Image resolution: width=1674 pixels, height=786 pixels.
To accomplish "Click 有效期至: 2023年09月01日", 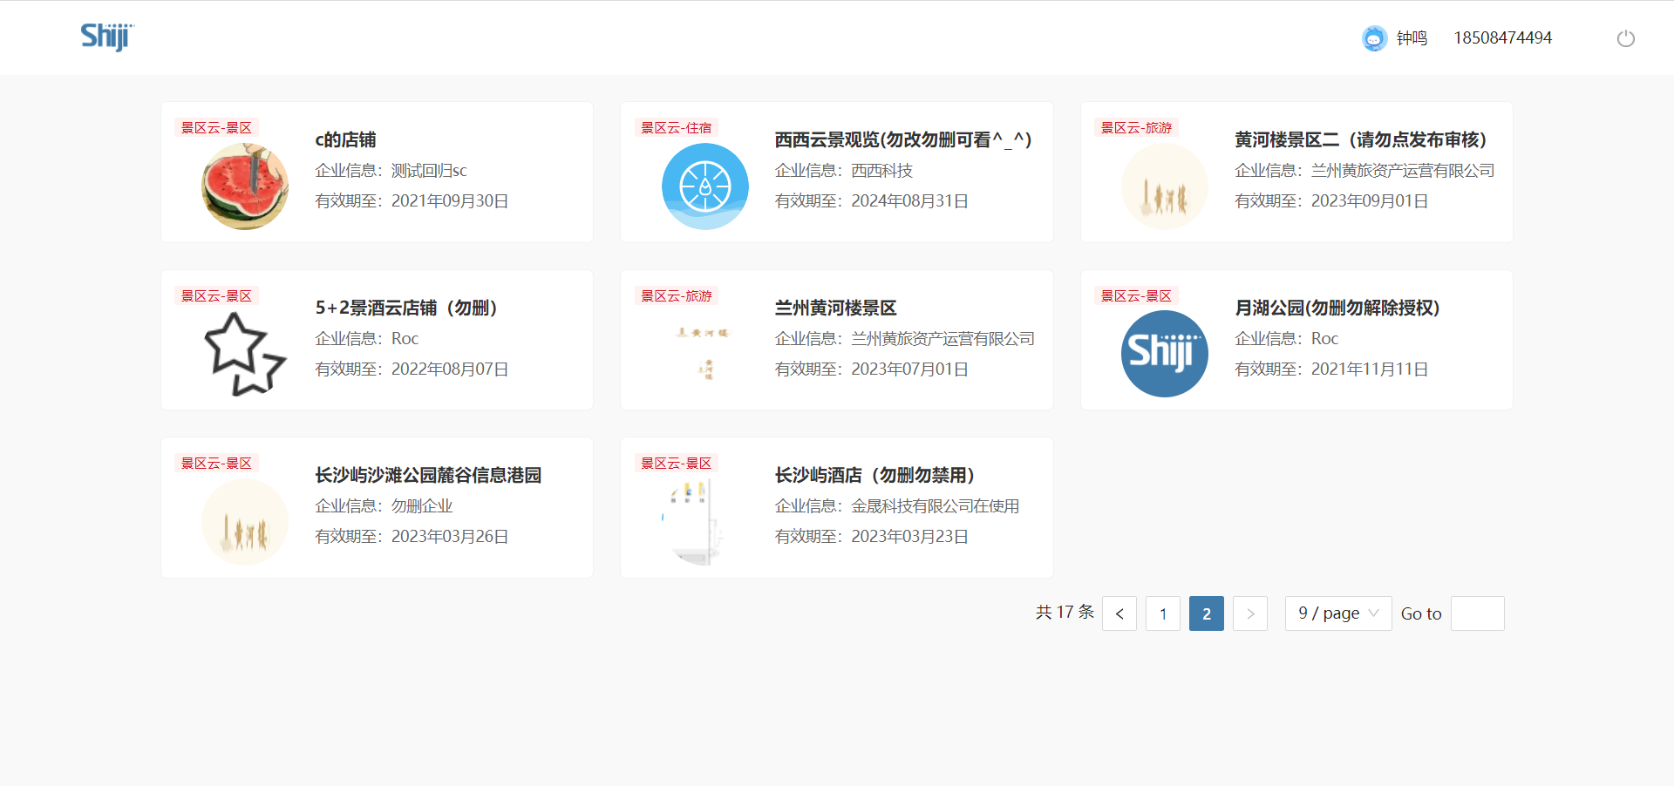I will click(x=1331, y=201).
